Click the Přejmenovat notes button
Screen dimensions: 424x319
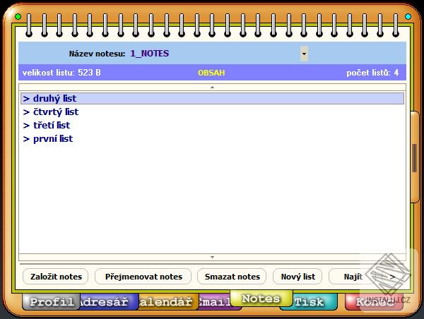click(143, 277)
